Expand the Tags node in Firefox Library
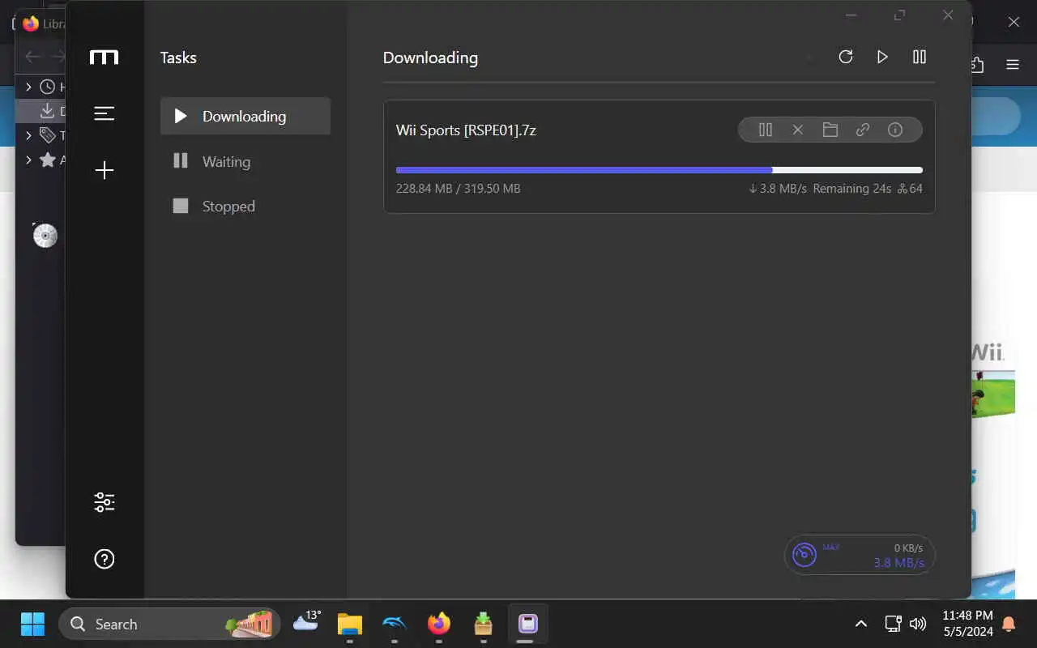The image size is (1037, 648). 28,135
